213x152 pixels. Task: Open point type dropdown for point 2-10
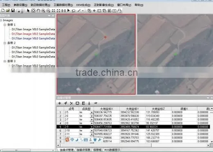[92, 130]
